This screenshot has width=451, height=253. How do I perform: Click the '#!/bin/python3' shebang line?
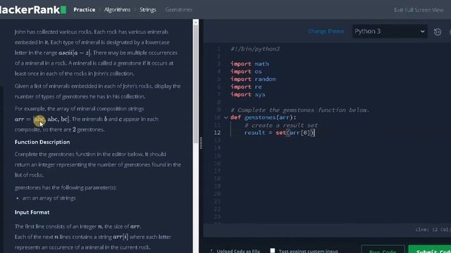pyautogui.click(x=255, y=48)
